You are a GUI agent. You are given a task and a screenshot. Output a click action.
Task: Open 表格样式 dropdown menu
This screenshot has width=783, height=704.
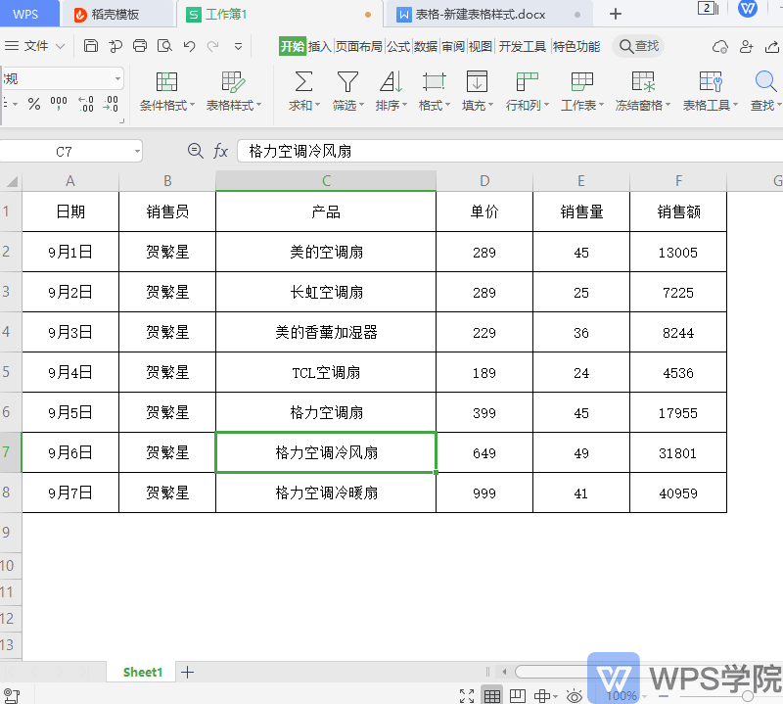[x=258, y=105]
